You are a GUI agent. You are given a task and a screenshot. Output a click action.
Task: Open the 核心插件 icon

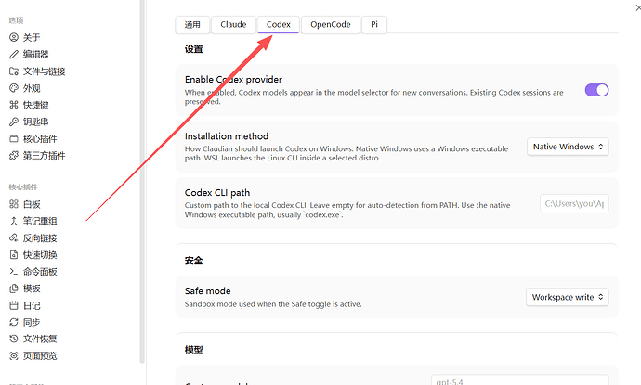point(14,139)
